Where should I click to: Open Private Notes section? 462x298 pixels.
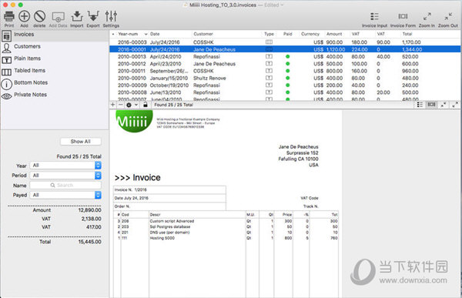[55, 95]
